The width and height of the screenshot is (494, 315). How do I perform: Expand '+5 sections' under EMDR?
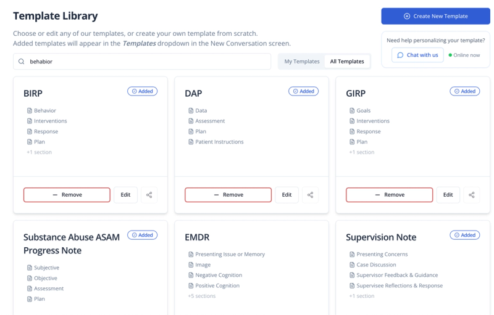pos(202,296)
